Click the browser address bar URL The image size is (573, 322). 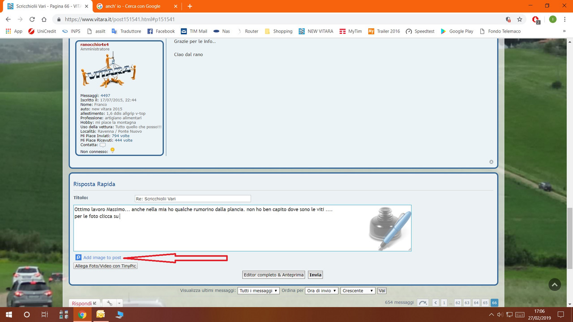(120, 19)
